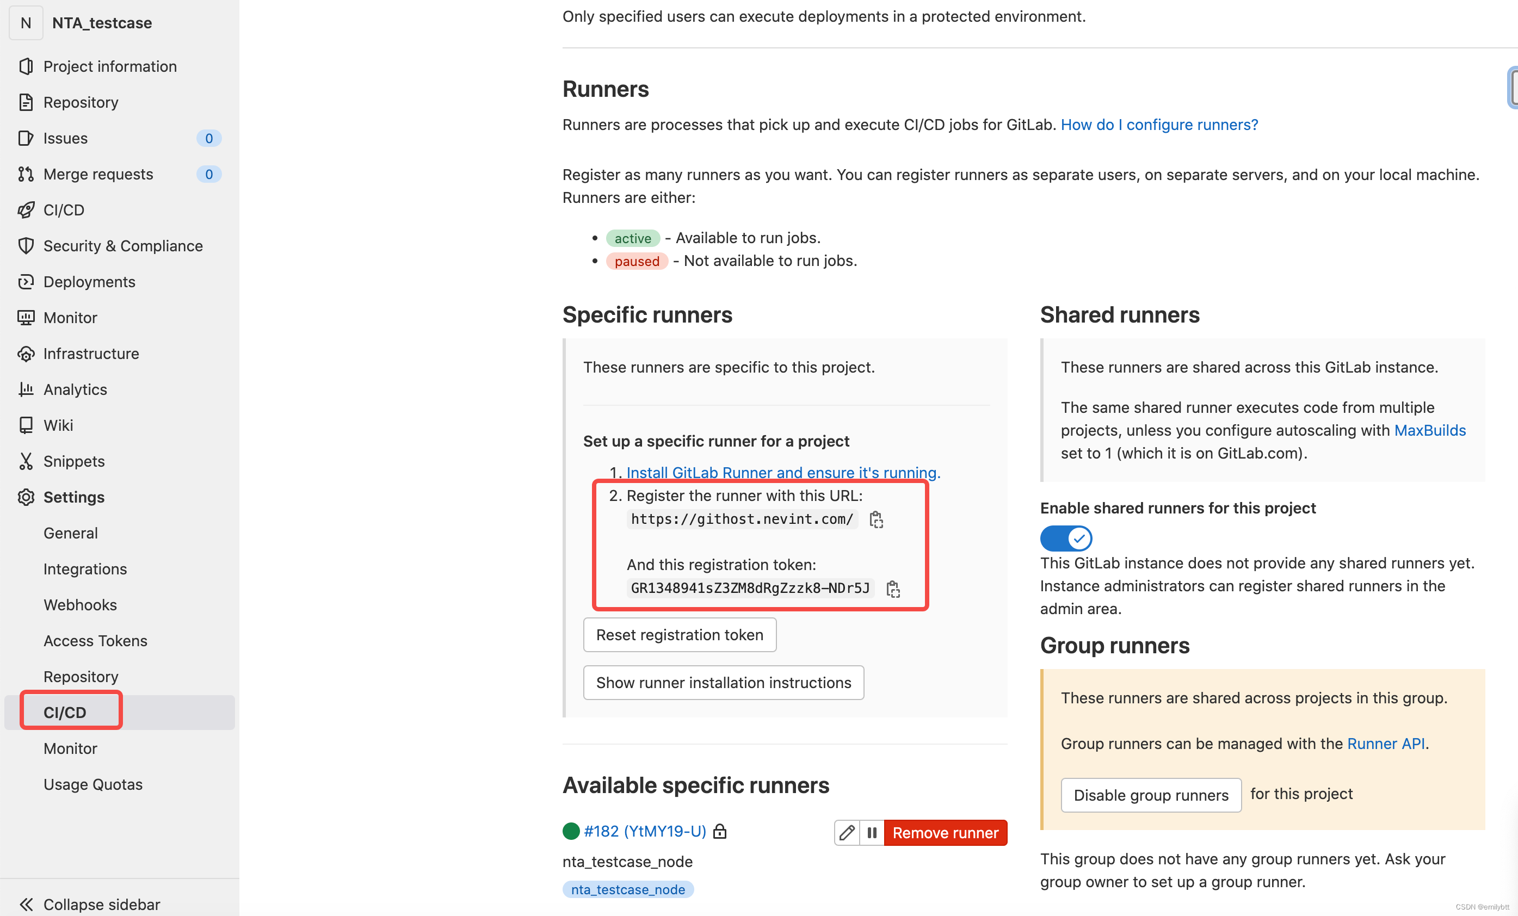Open the How do I configure runners link
This screenshot has width=1518, height=916.
[1159, 125]
